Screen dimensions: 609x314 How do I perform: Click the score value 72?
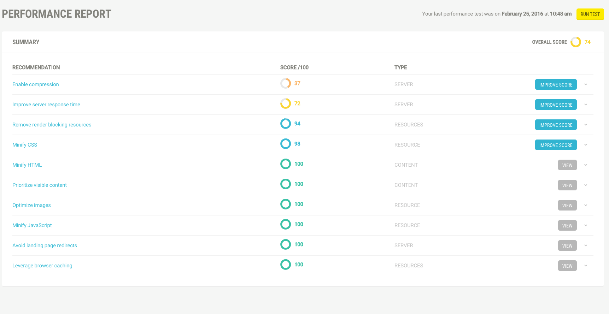pyautogui.click(x=297, y=103)
